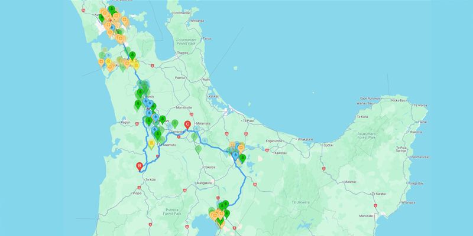Screen dimensions: 473x236
Task: Select the yellow museum pin near Te Awamutu
Action: pyautogui.click(x=151, y=144)
